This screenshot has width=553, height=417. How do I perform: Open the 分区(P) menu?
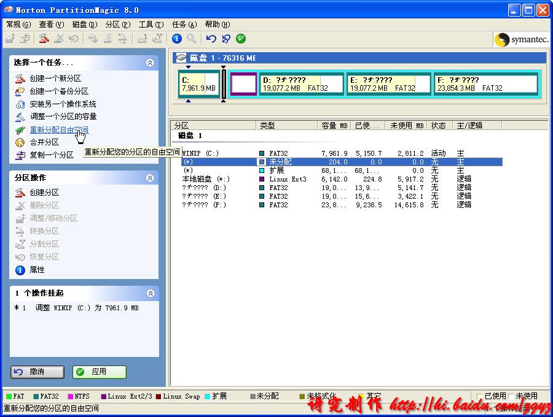coord(118,25)
